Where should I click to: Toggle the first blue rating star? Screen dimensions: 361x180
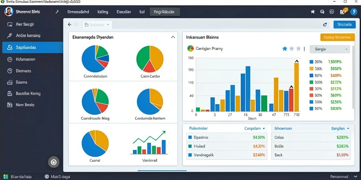point(285,49)
